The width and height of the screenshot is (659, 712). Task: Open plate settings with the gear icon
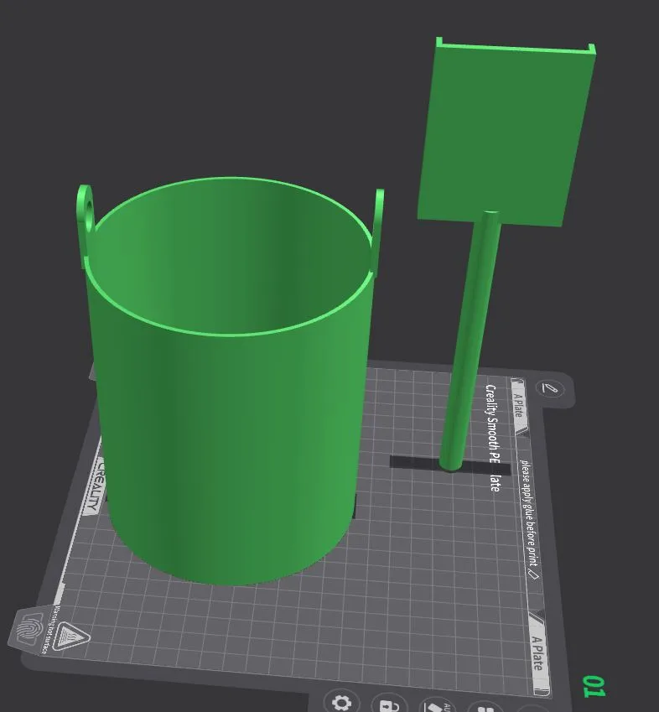tap(342, 702)
